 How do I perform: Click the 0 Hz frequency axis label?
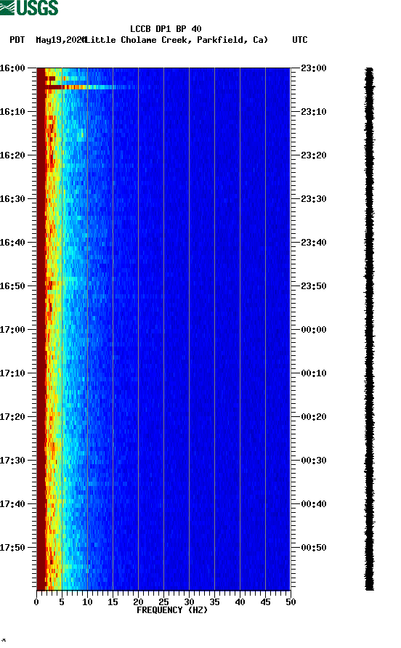[x=36, y=602]
